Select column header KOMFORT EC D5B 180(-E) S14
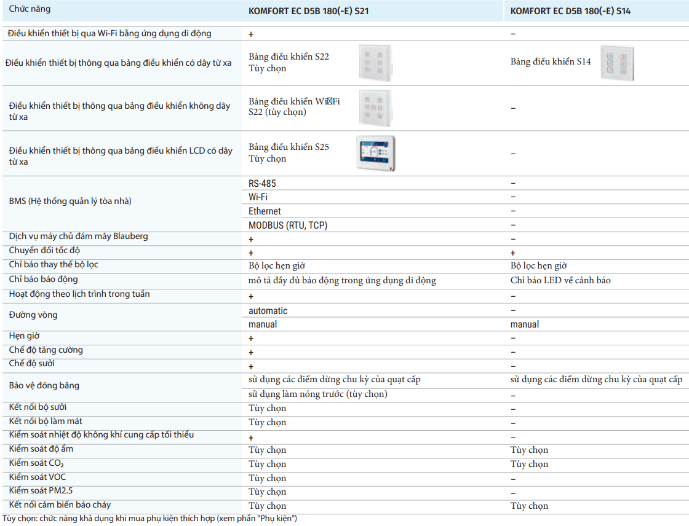Viewport: 689px width, 526px height. (x=570, y=11)
